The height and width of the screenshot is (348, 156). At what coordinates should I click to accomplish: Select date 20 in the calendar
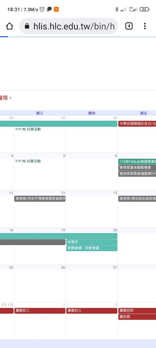click(115, 230)
